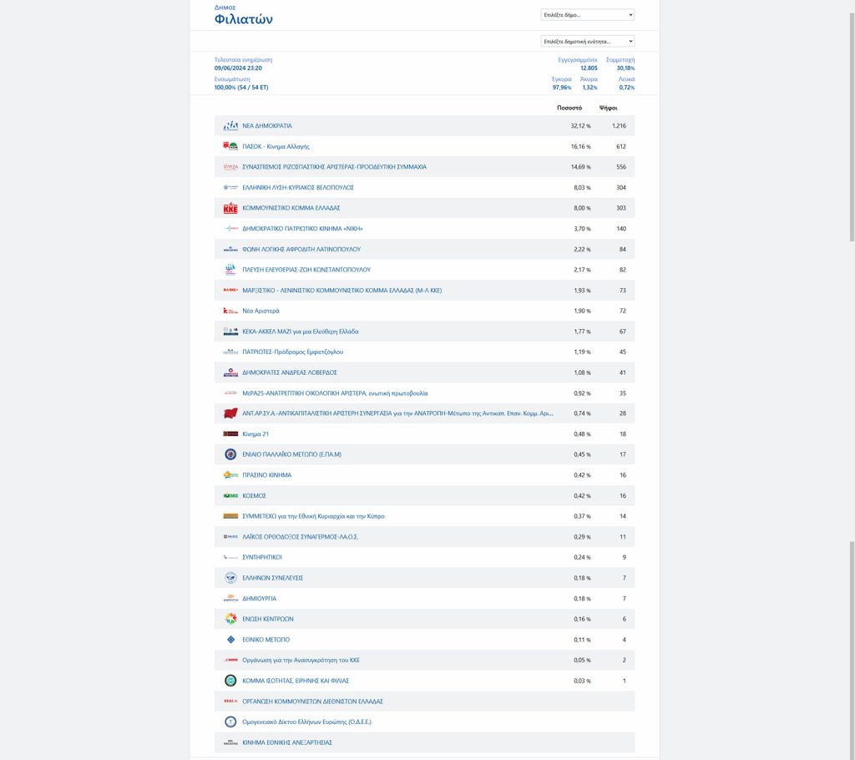Click the Ποσοστό column header

(569, 108)
